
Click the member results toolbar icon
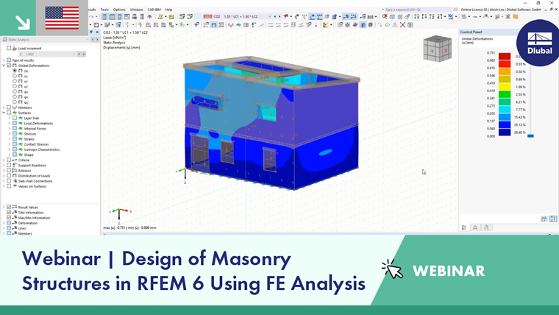click(231, 25)
